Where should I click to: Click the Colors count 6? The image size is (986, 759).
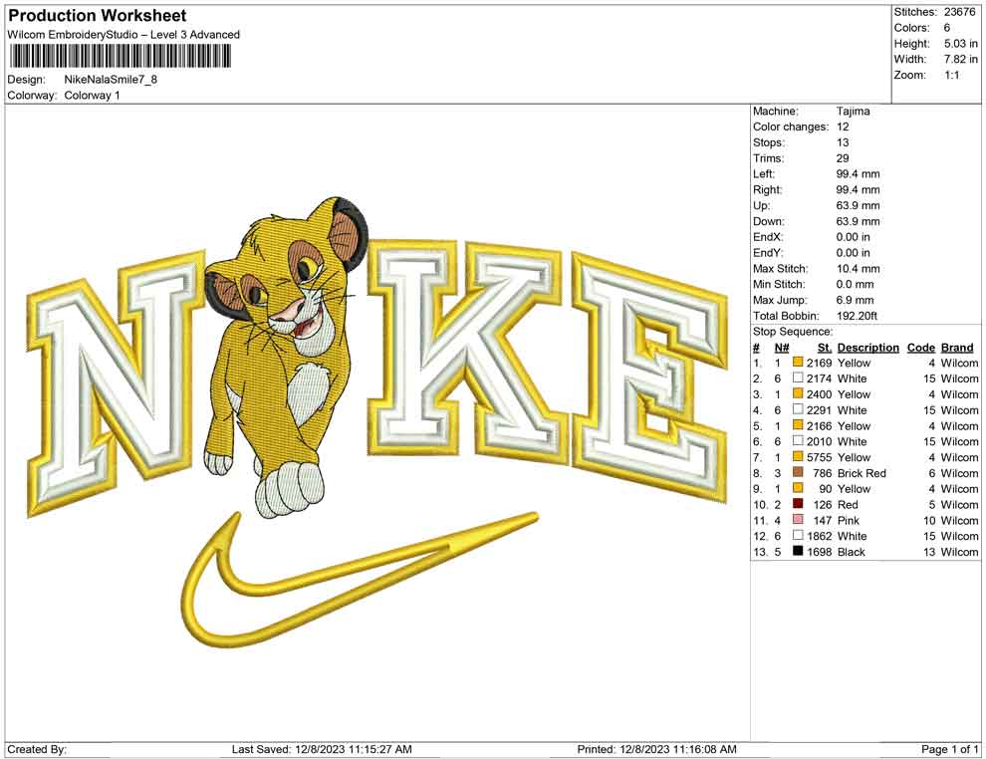click(947, 28)
